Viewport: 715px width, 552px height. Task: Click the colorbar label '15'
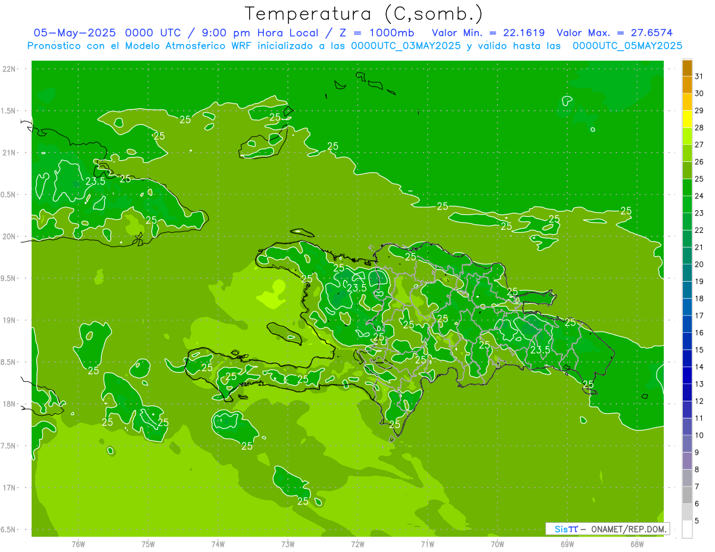(x=700, y=350)
